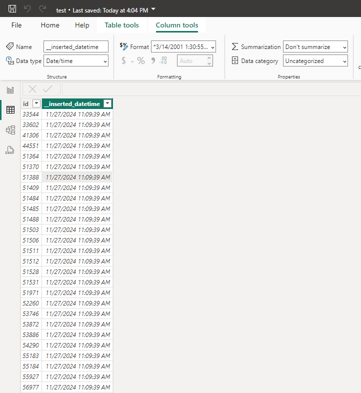
Task: Click into the formula bar
Action: [x=211, y=89]
